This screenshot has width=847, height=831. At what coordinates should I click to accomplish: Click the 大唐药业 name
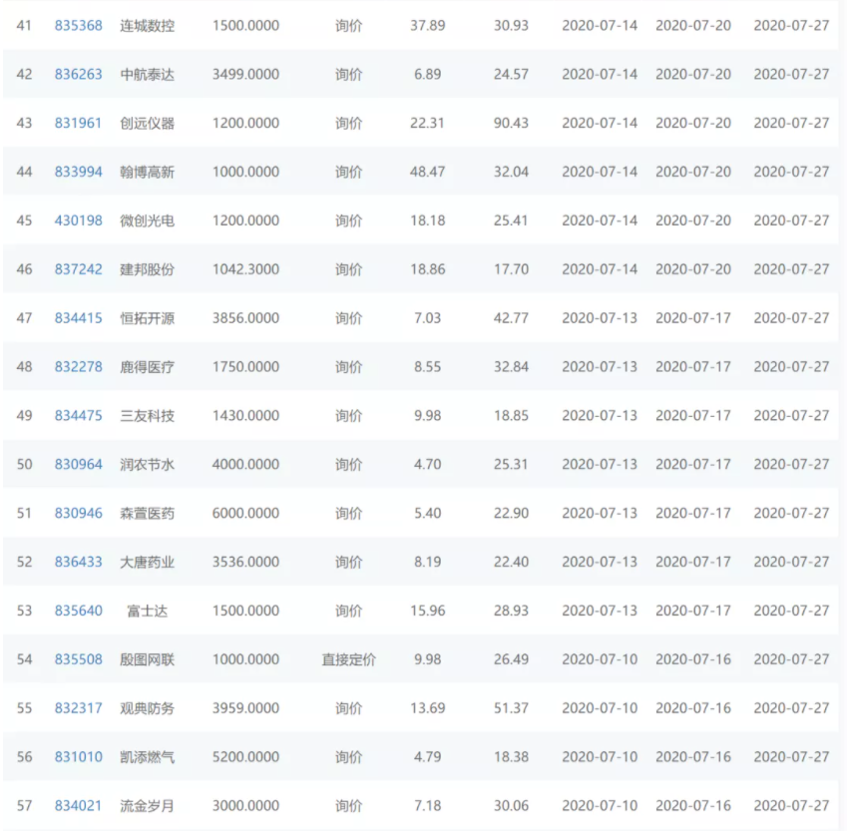[x=147, y=562]
